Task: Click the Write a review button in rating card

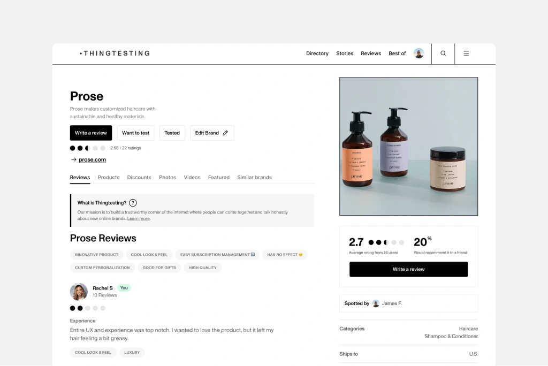Action: 408,269
